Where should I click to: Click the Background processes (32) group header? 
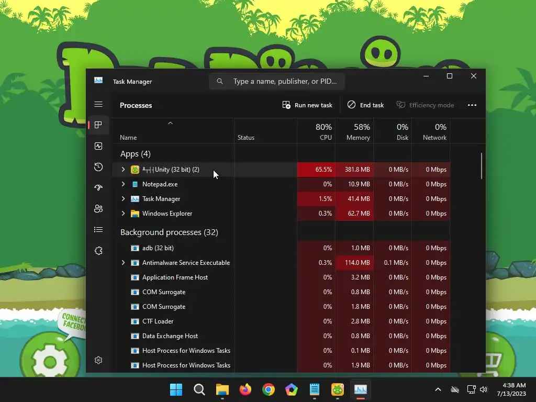coord(169,232)
